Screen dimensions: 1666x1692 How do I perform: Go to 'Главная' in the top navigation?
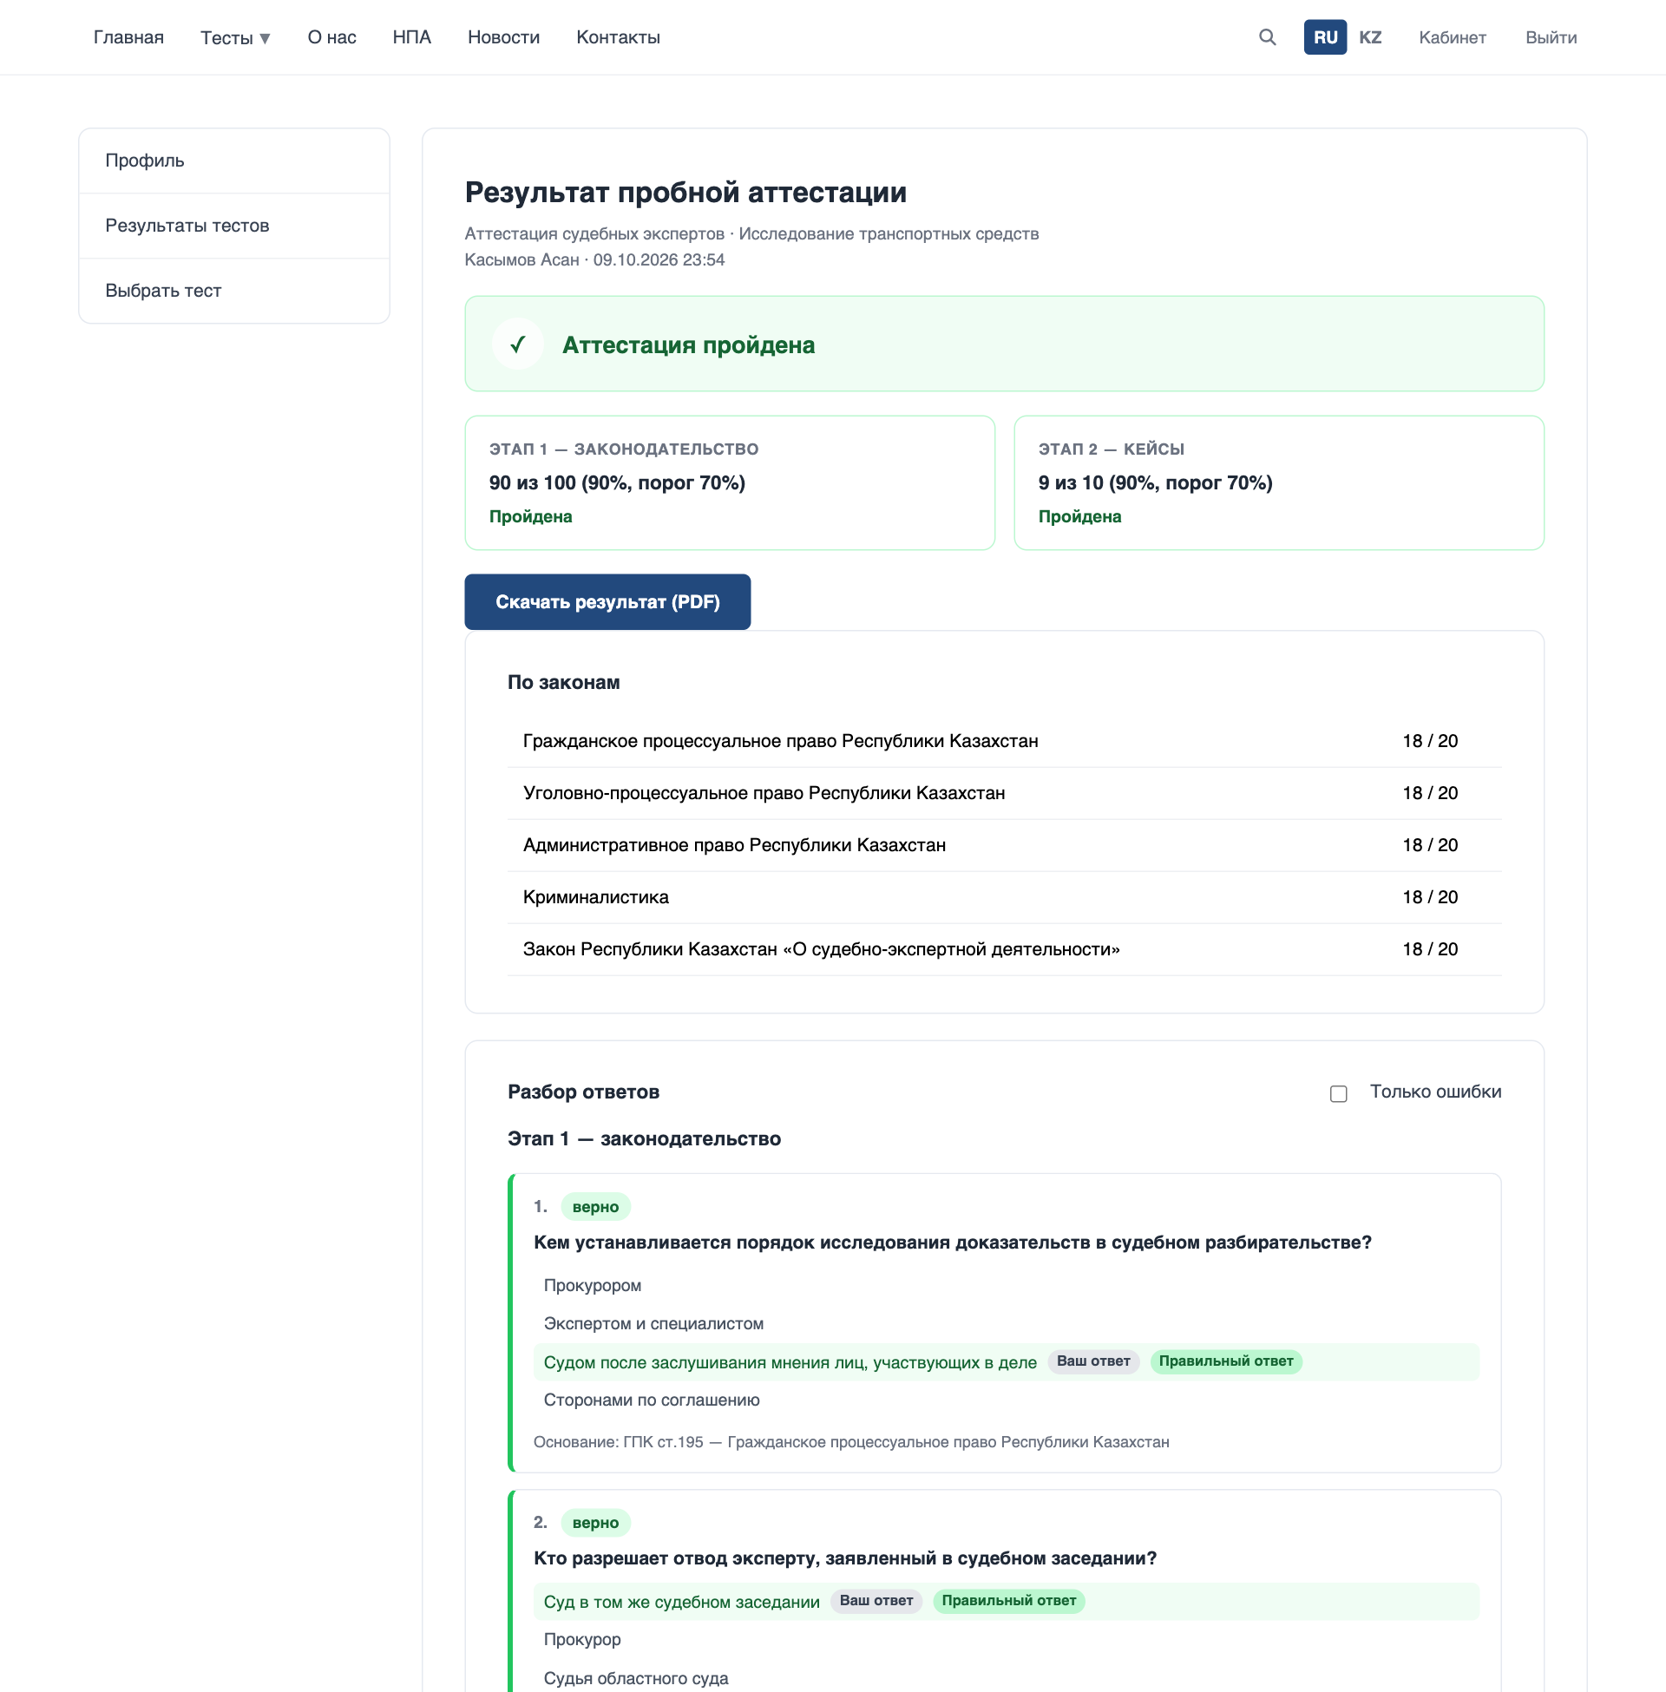coord(128,37)
